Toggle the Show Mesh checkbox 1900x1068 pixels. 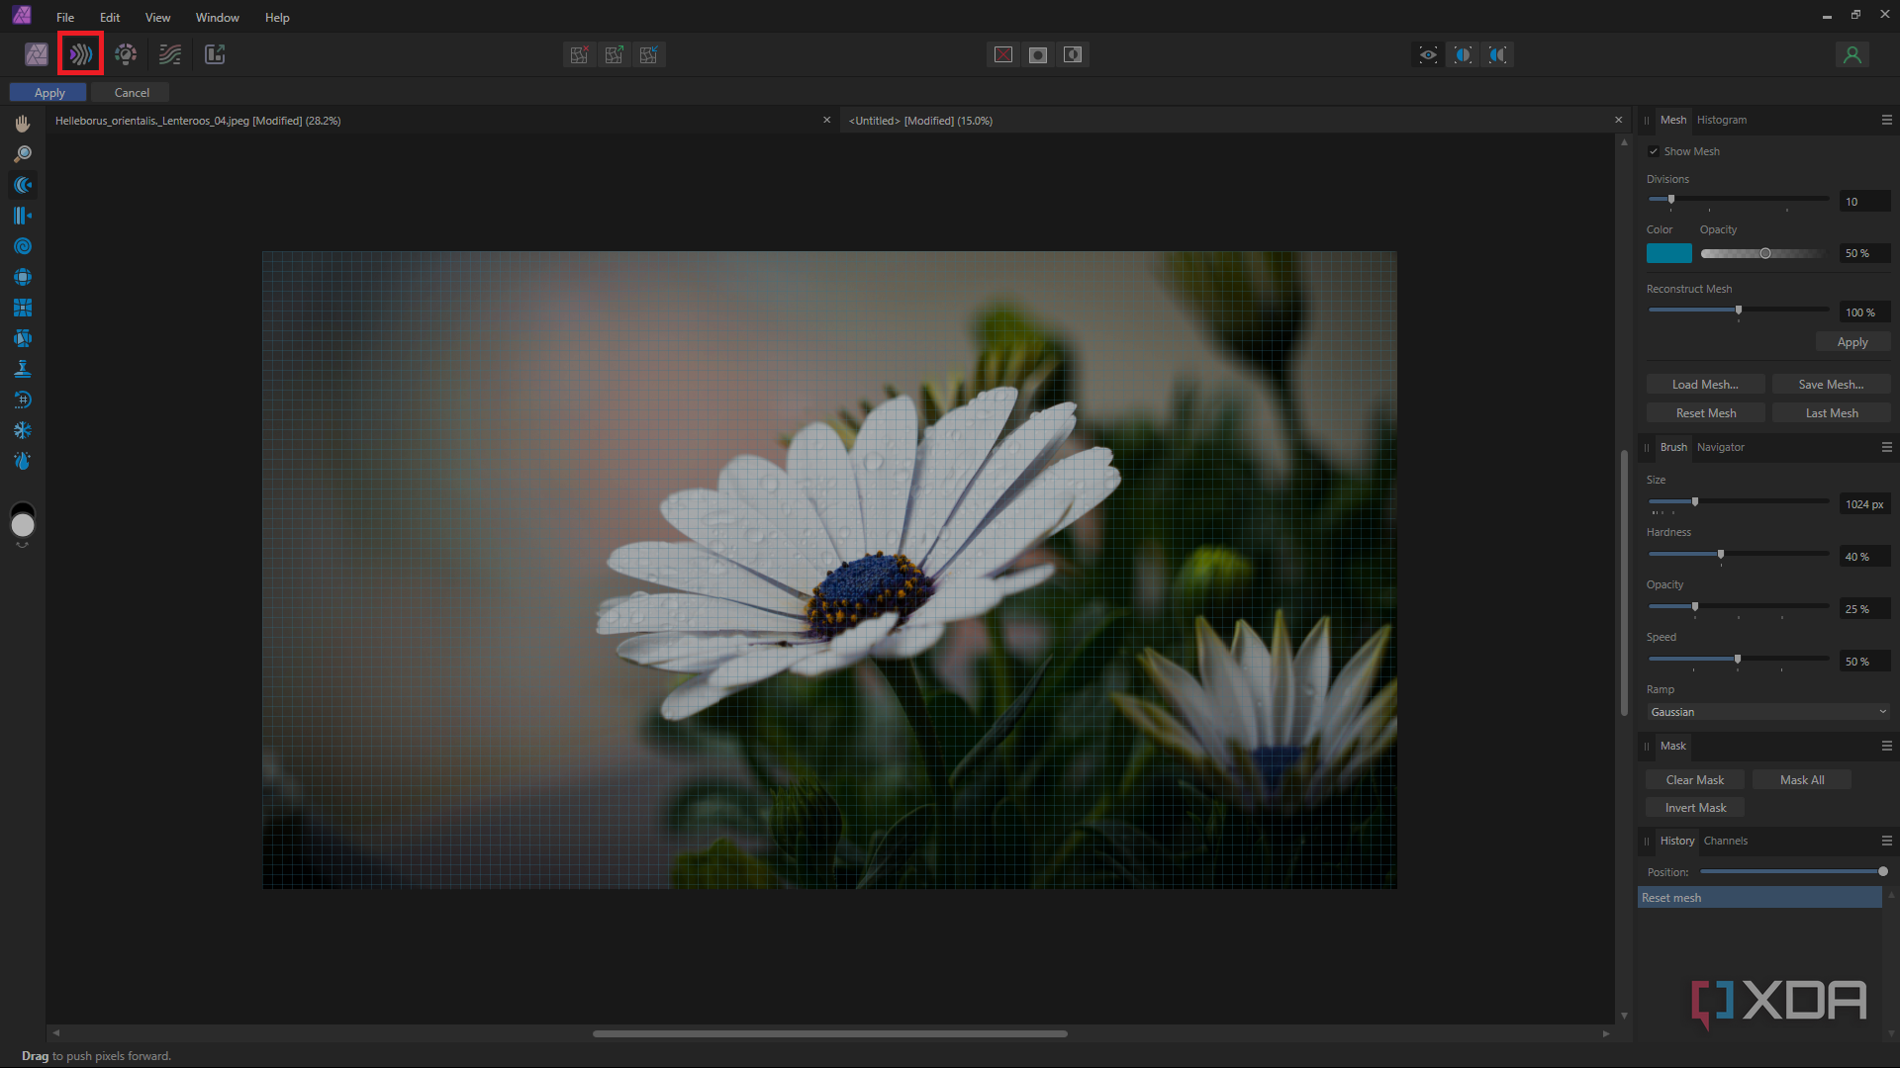[1653, 151]
